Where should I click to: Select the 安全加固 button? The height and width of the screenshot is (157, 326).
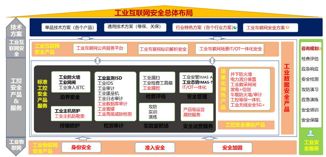(x=232, y=148)
